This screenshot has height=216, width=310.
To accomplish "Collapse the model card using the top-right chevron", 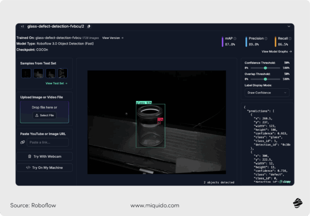I will pyautogui.click(x=289, y=26).
